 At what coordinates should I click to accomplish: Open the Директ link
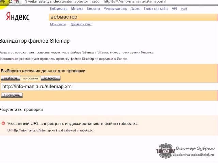pos(136,8)
